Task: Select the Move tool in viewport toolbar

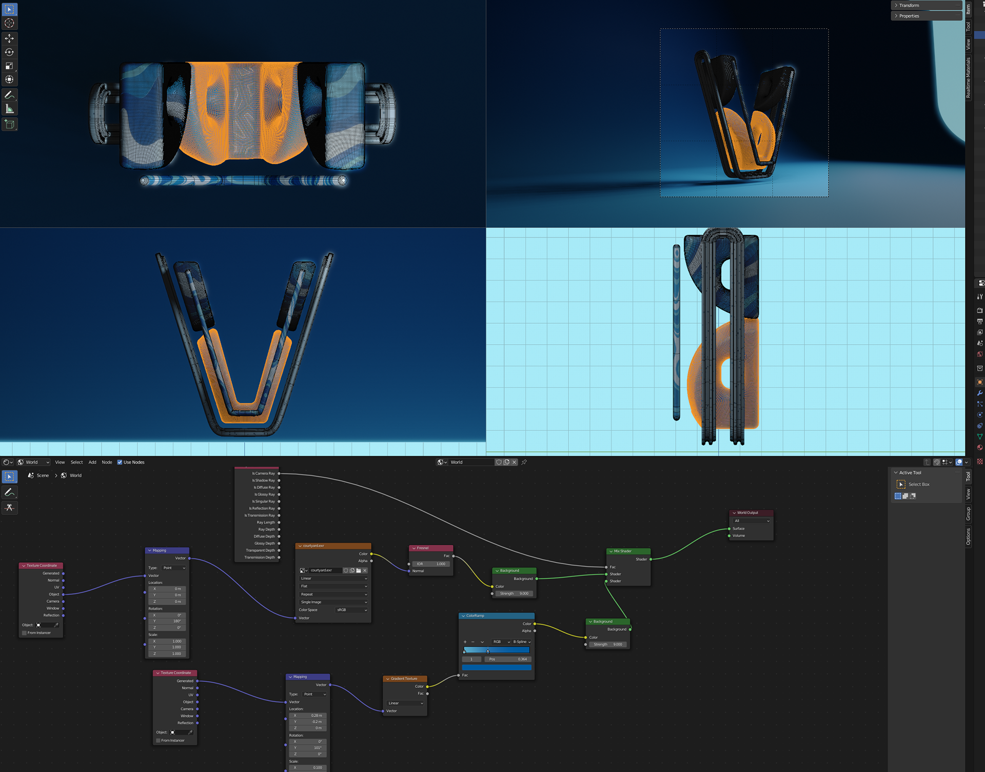Action: [x=9, y=38]
